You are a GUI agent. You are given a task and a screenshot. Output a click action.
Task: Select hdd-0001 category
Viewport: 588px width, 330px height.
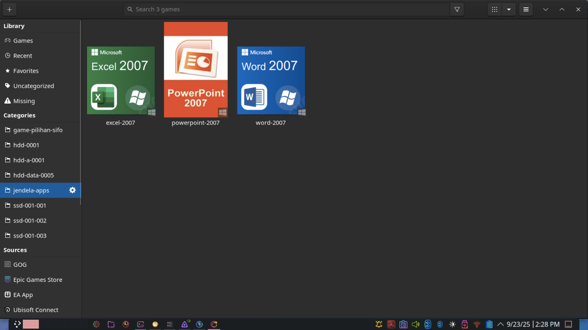coord(40,145)
